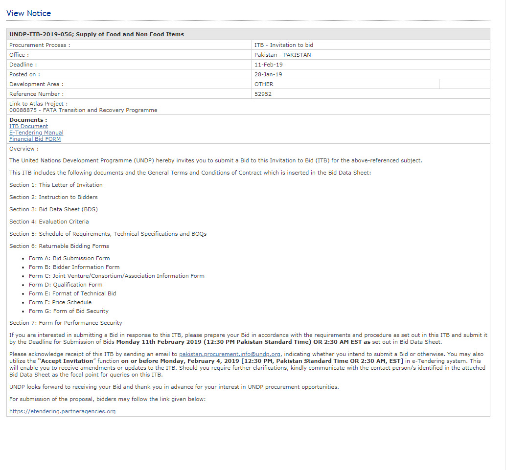
Task: Click the Section 3: Bid Data Sheet line
Action: [53, 209]
